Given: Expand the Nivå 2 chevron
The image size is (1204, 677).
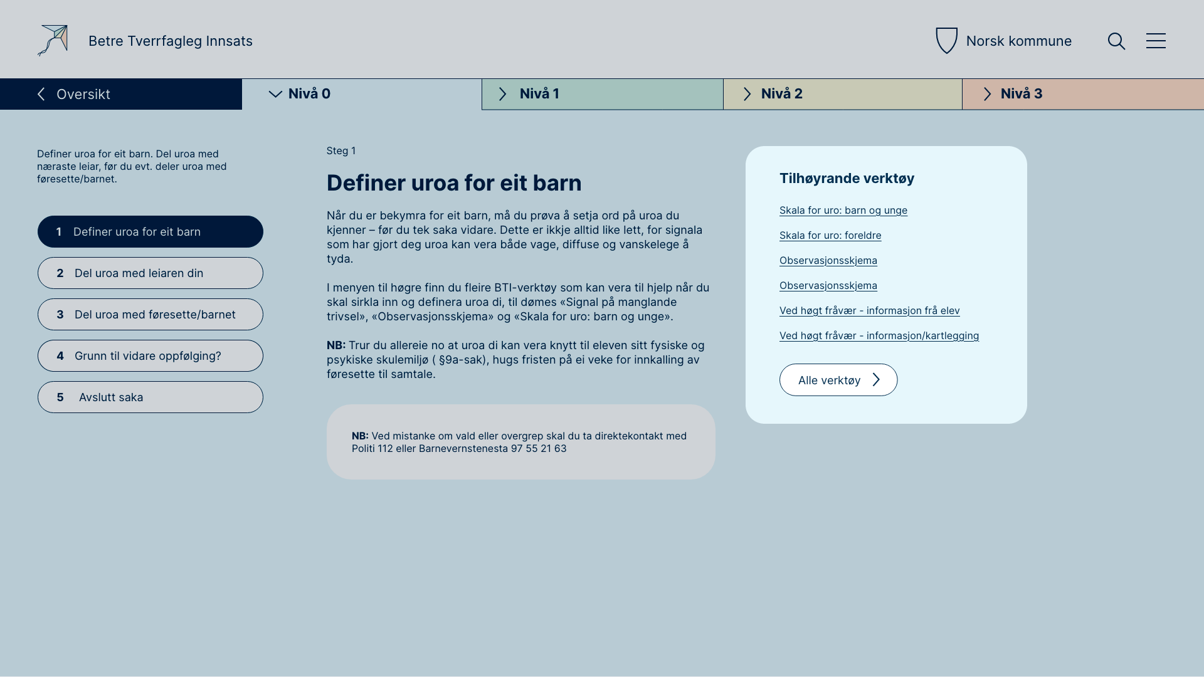Looking at the screenshot, I should [x=747, y=94].
